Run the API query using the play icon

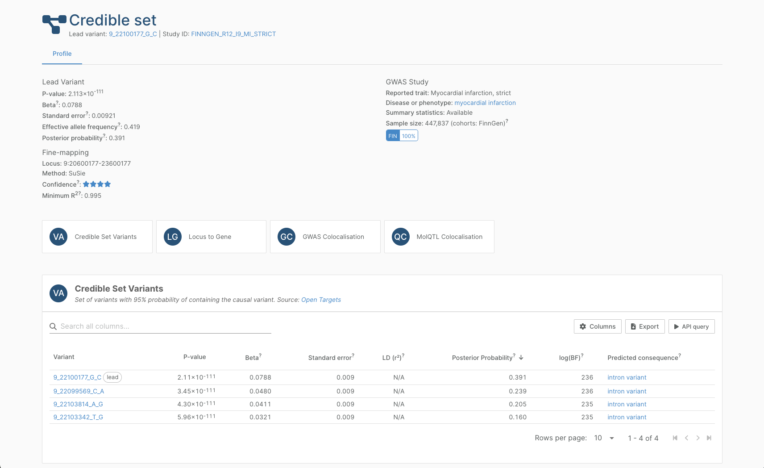click(677, 326)
